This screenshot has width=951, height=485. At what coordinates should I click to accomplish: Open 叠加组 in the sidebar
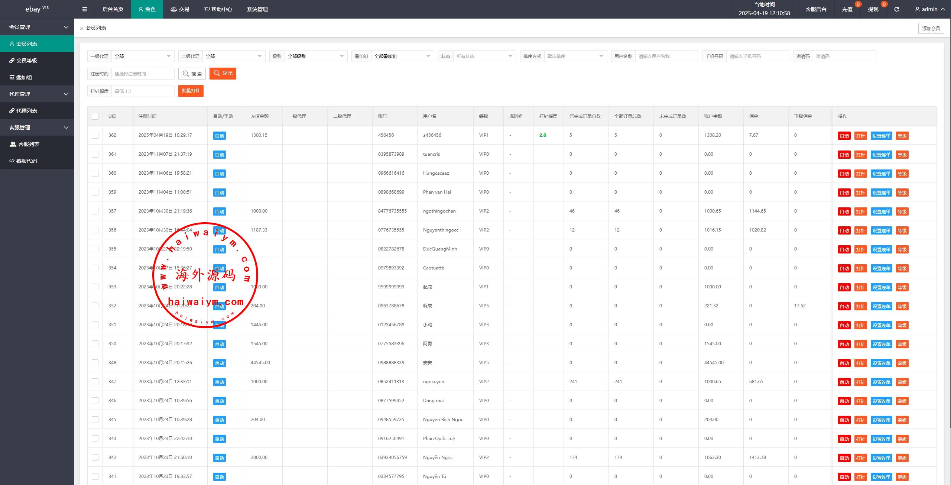click(24, 77)
